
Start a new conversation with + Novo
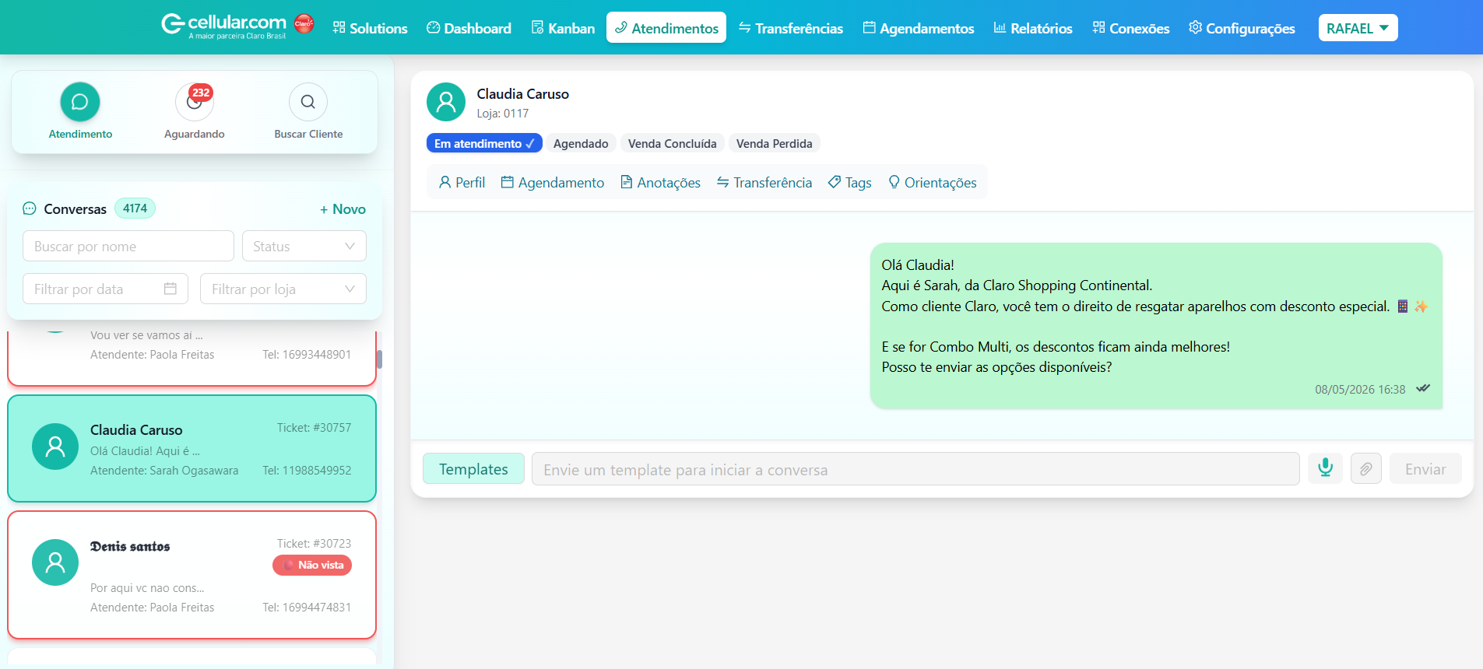[343, 208]
